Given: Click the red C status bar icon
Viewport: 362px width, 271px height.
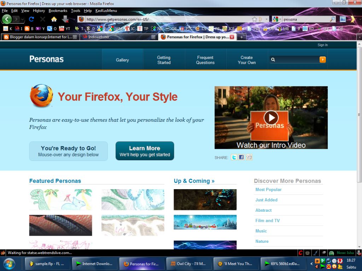Looking at the screenshot, I should 300,253.
